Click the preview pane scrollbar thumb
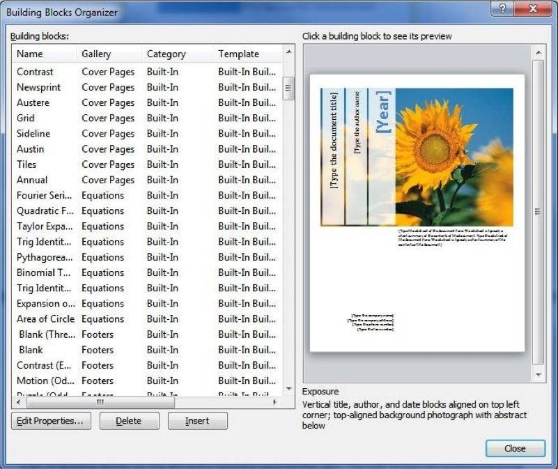The width and height of the screenshot is (558, 469). point(538,212)
